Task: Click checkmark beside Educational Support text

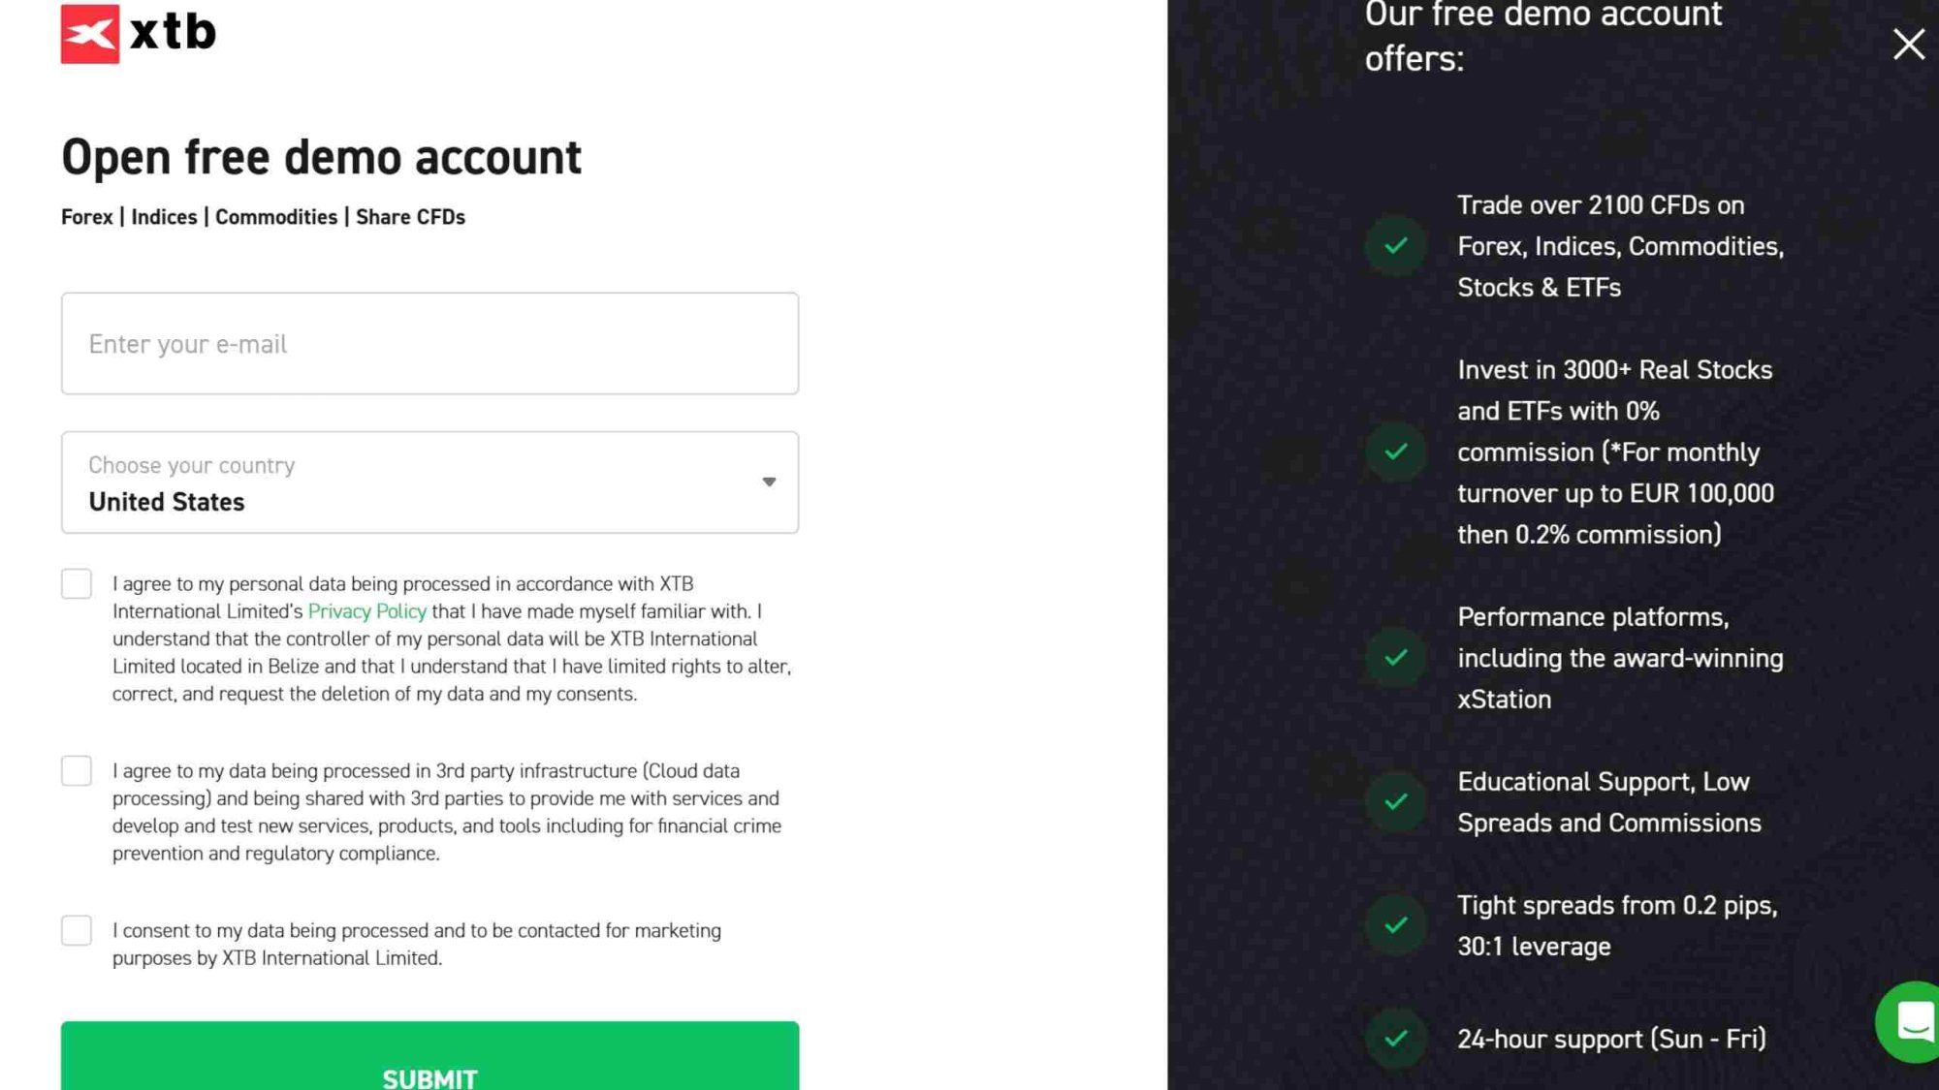Action: click(x=1396, y=801)
